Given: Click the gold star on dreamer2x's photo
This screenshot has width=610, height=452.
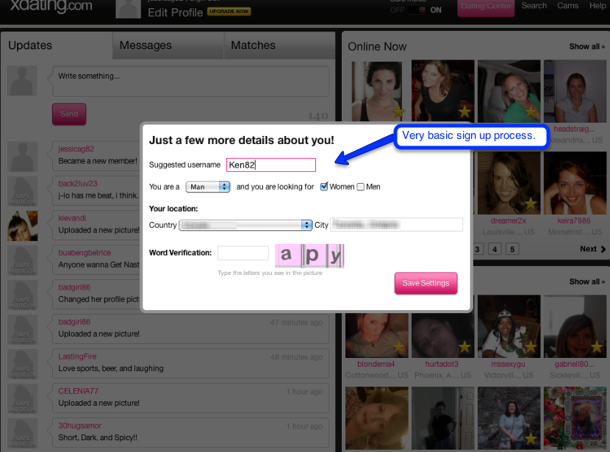Looking at the screenshot, I should (531, 204).
